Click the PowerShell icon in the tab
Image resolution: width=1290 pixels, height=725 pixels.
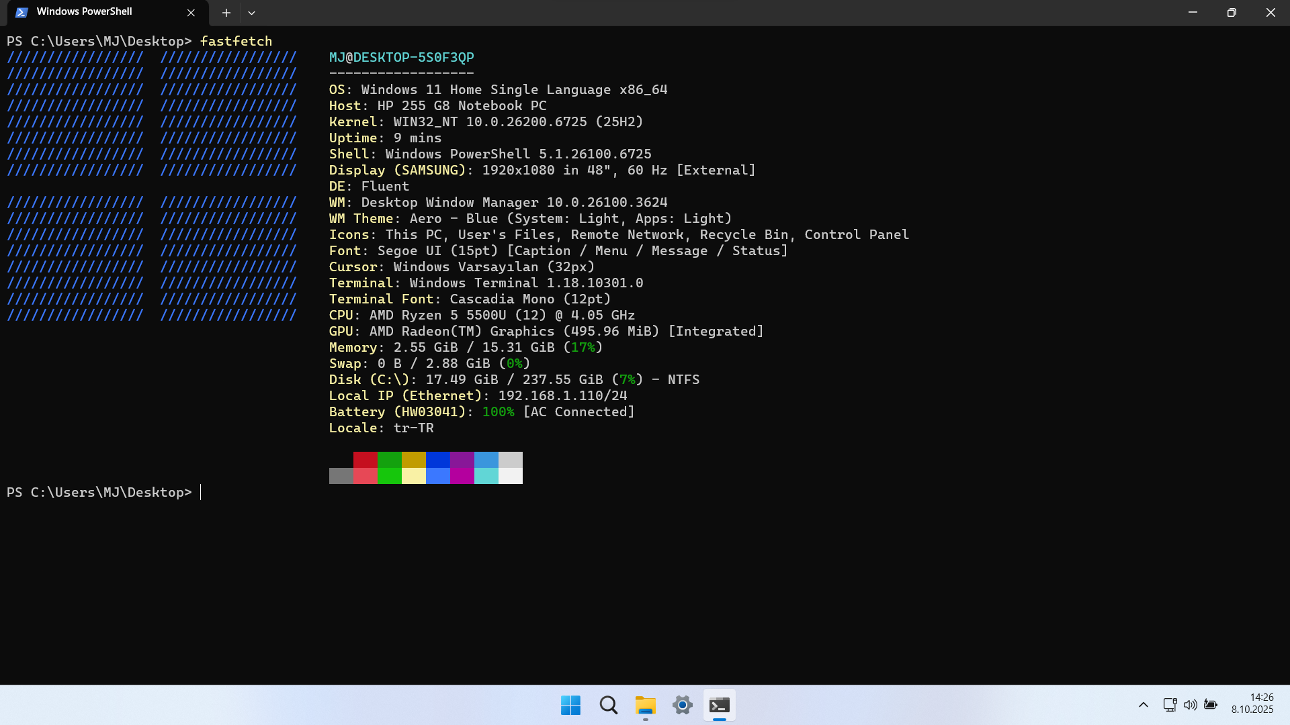click(22, 12)
